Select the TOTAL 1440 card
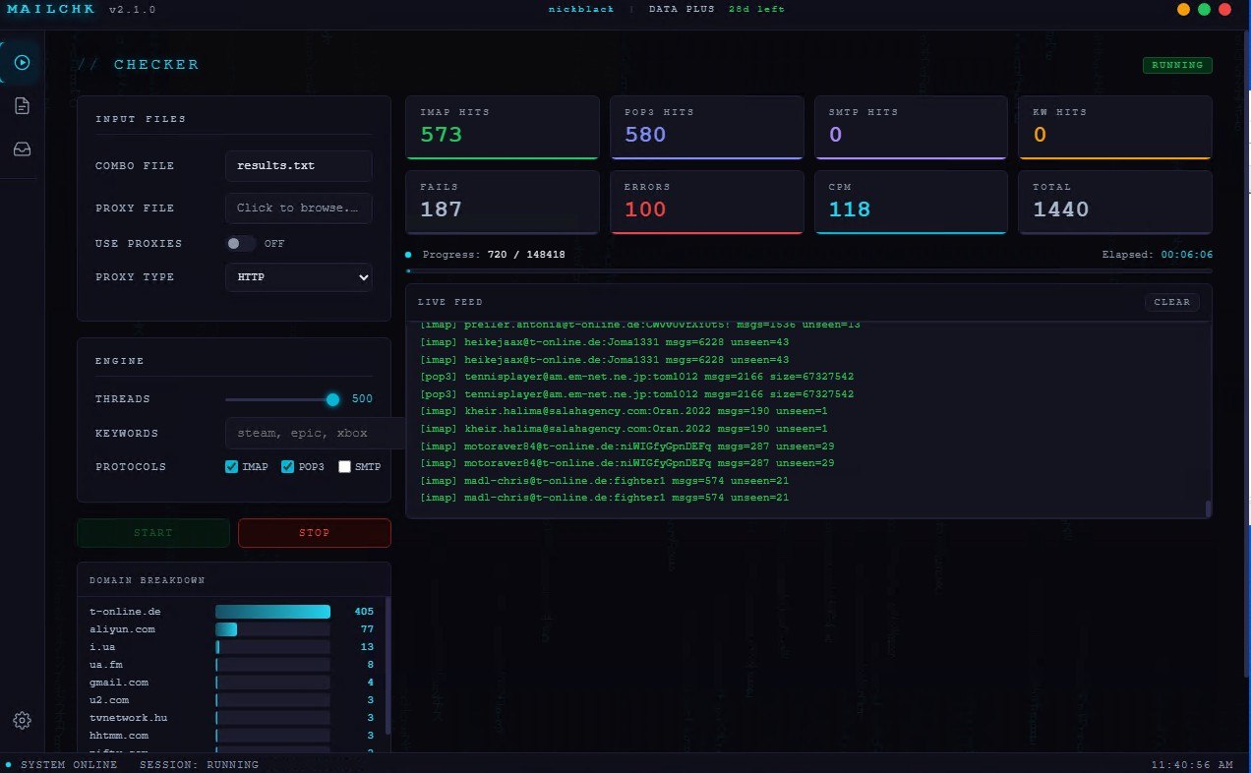The image size is (1251, 773). pyautogui.click(x=1115, y=203)
